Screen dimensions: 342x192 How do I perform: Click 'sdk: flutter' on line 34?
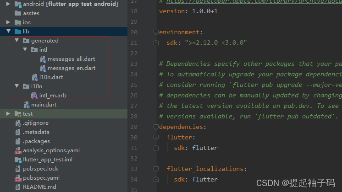[196, 179]
